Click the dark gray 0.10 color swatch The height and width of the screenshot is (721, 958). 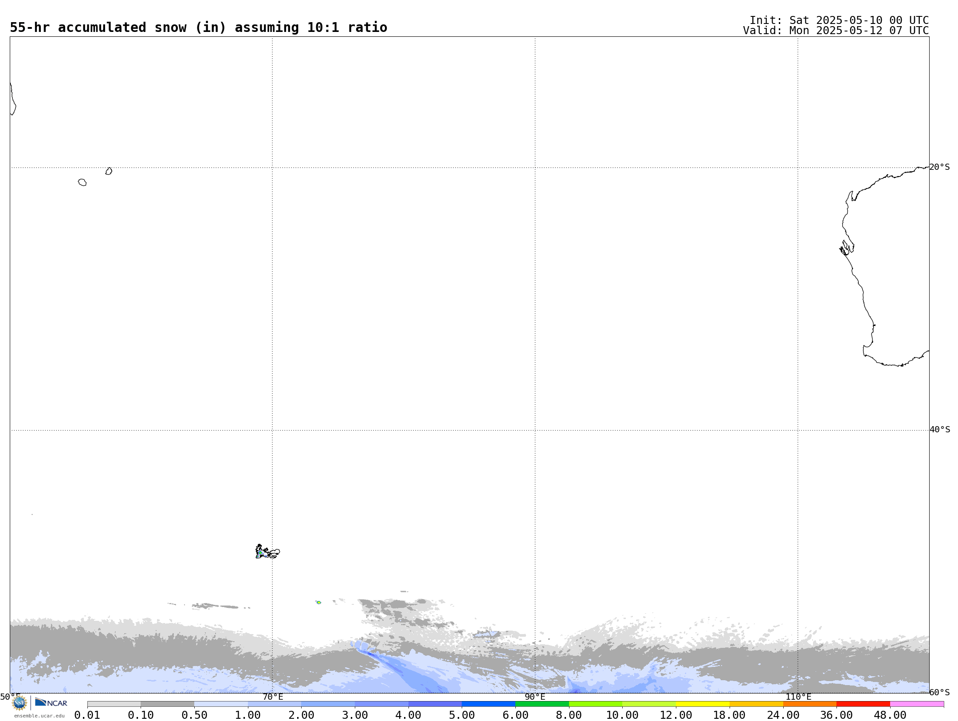point(167,704)
